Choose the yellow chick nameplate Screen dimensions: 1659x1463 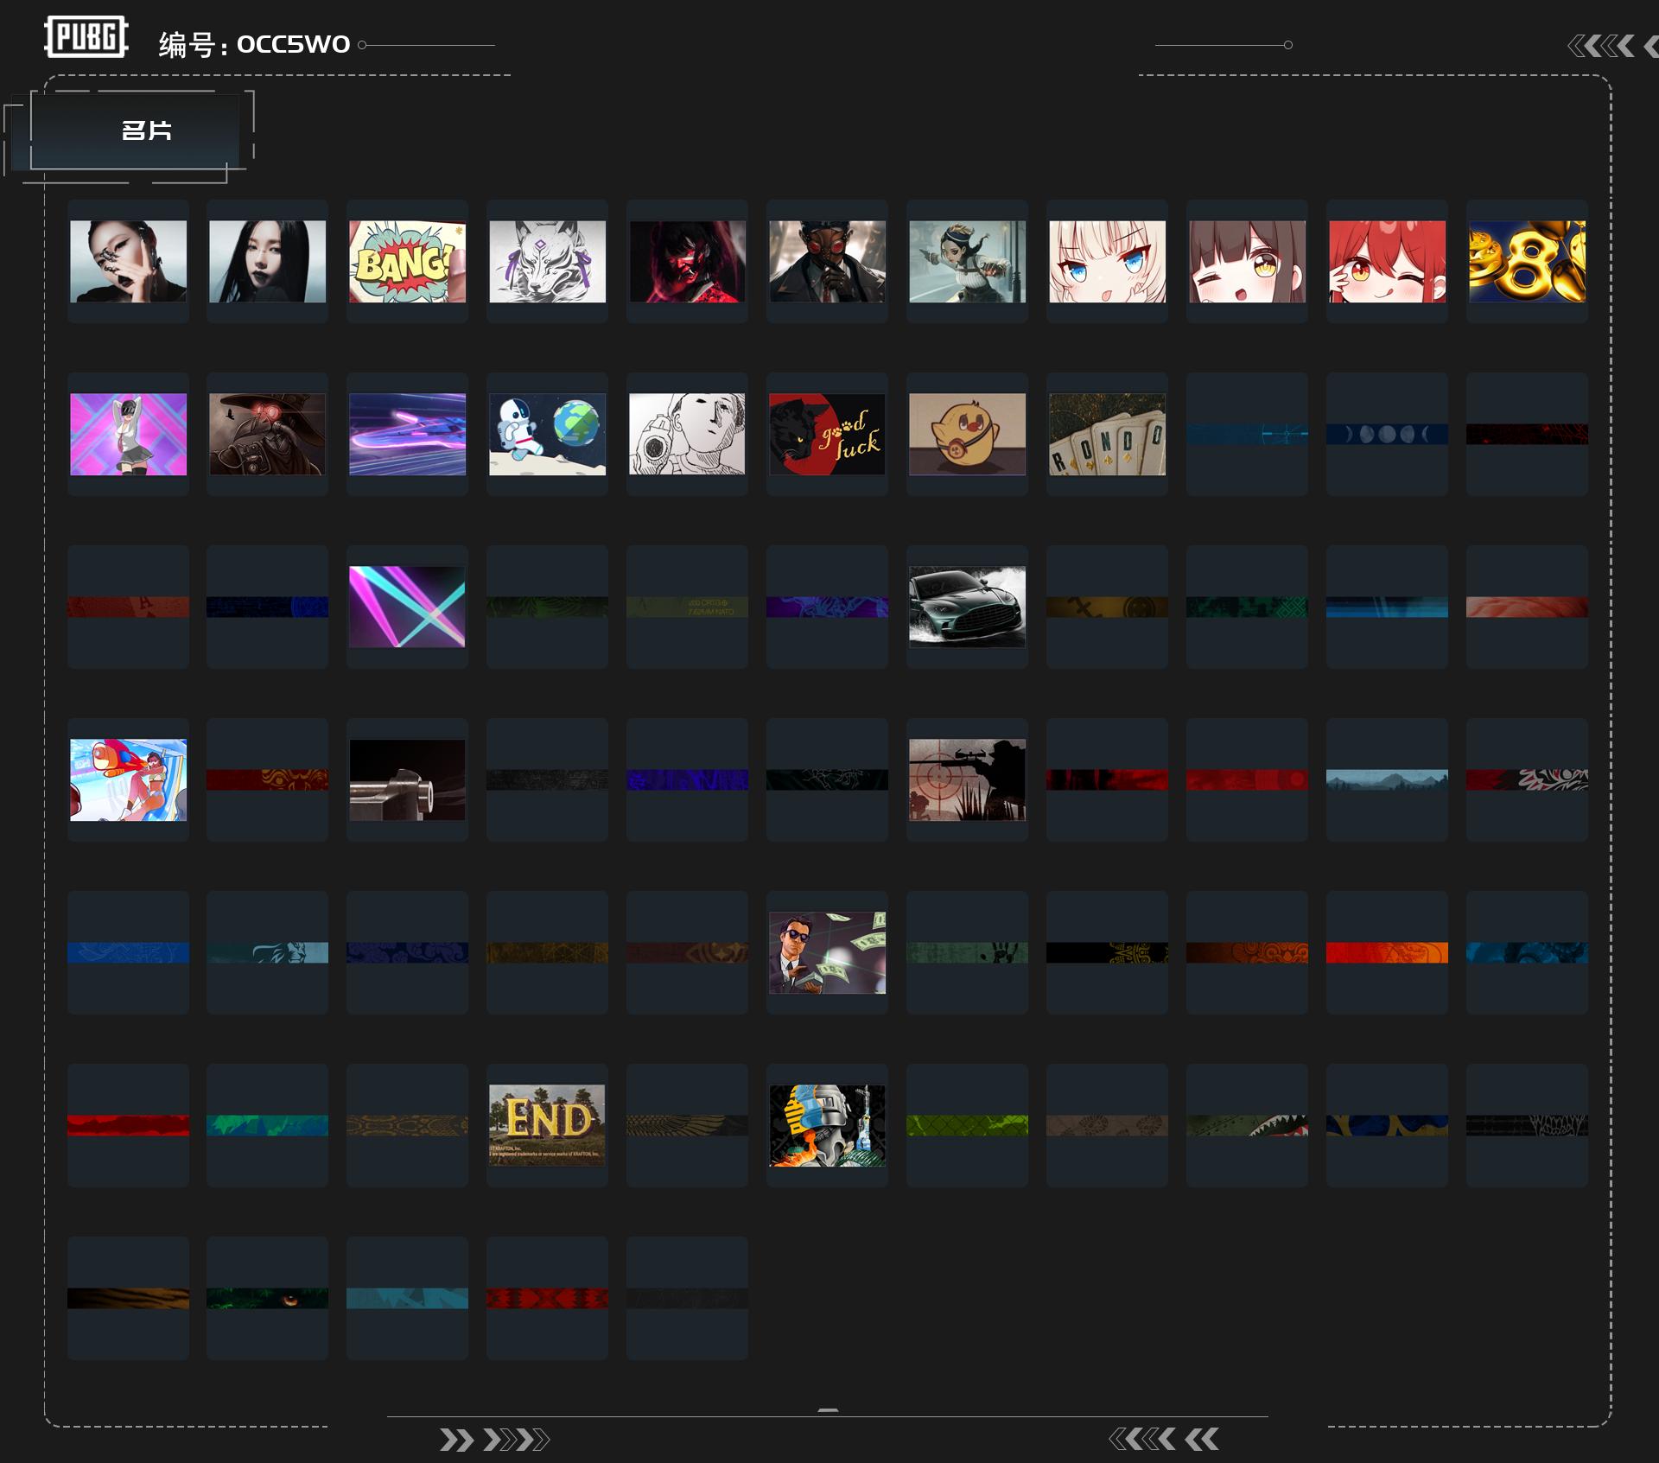point(967,434)
